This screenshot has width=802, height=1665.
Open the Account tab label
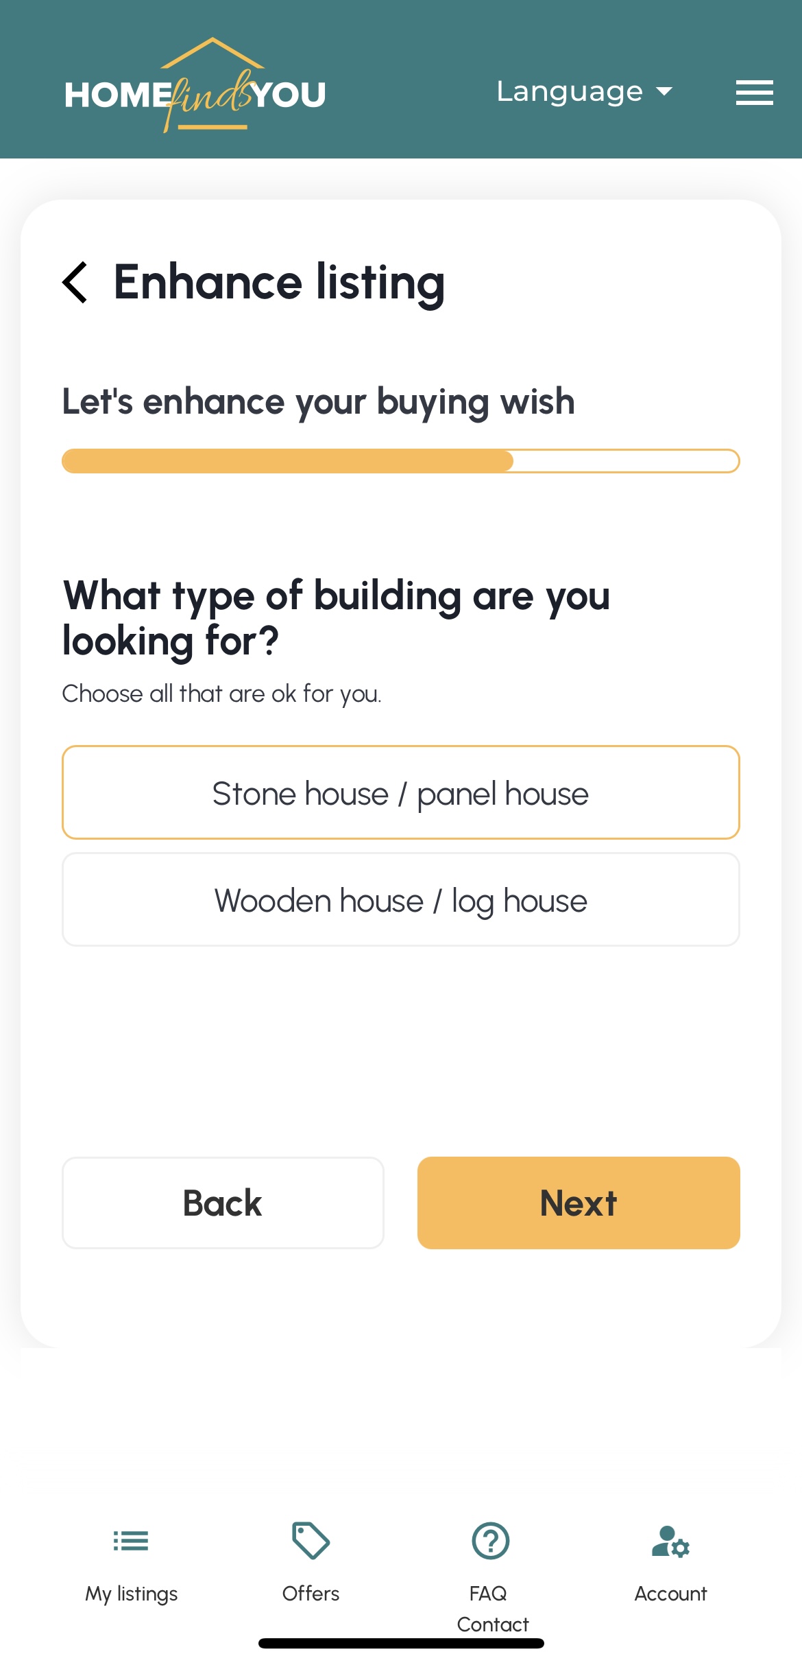pos(670,1593)
